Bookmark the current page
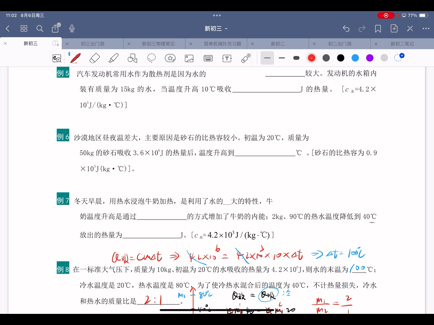The image size is (434, 325). pos(378,29)
